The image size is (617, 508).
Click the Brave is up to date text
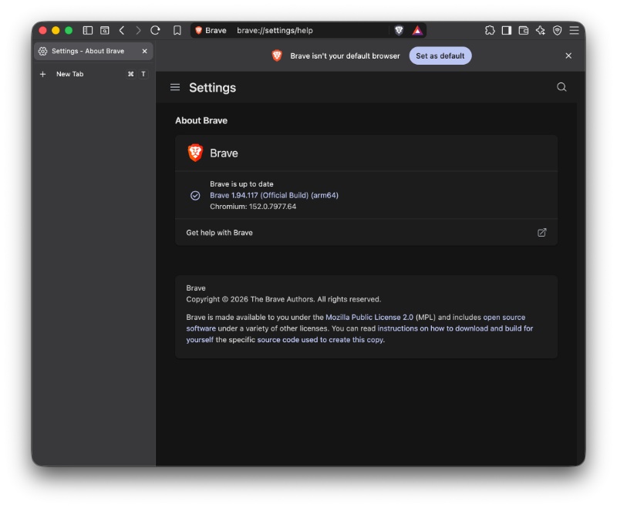point(241,184)
